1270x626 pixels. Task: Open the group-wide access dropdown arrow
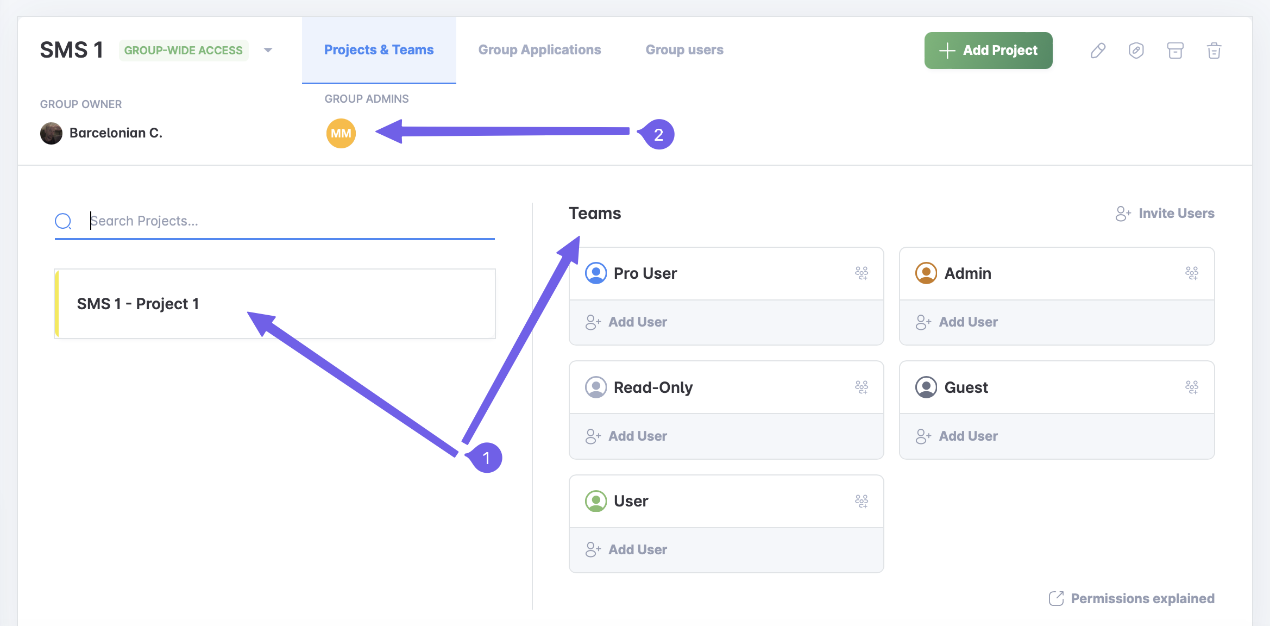[268, 50]
